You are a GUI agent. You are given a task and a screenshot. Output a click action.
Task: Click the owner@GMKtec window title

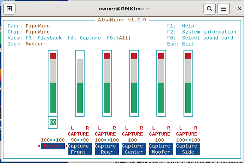click(124, 9)
